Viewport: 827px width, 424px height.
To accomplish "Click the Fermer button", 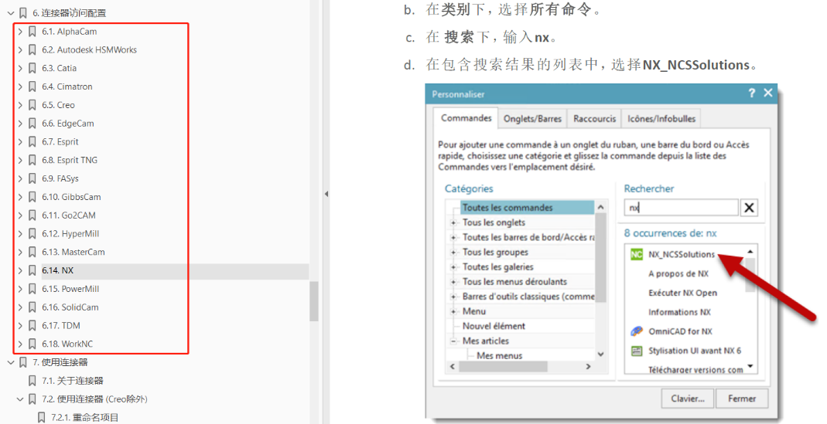I will click(742, 399).
